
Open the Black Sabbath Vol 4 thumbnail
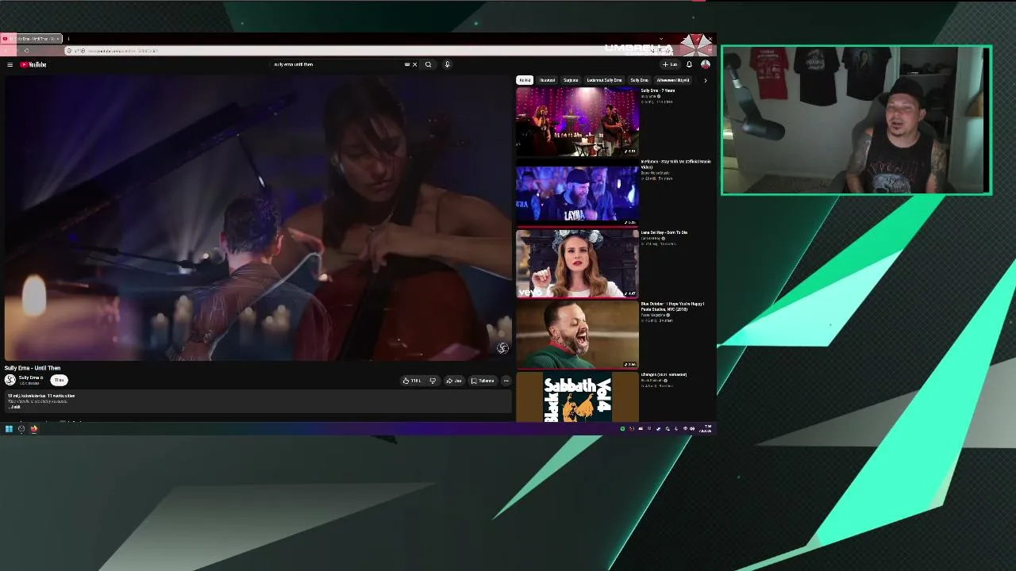[577, 397]
